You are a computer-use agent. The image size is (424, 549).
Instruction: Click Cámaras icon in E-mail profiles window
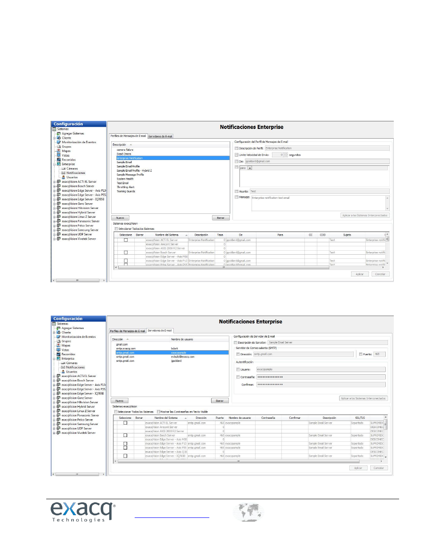pos(64,168)
